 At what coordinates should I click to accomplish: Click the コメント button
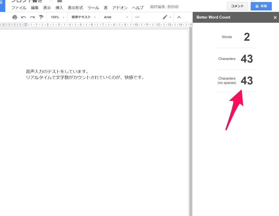click(237, 6)
